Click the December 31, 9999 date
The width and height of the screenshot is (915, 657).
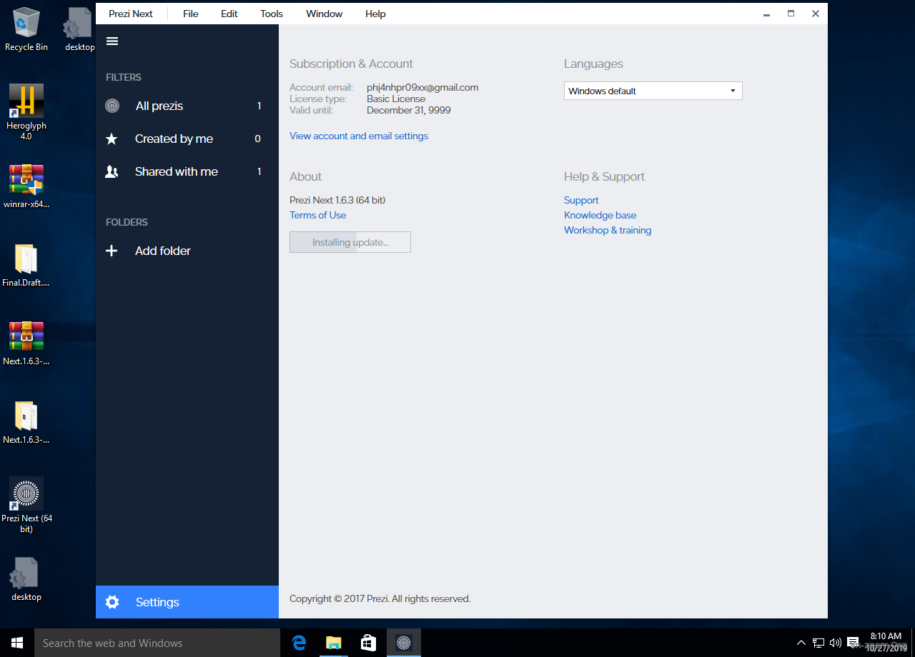tap(409, 110)
